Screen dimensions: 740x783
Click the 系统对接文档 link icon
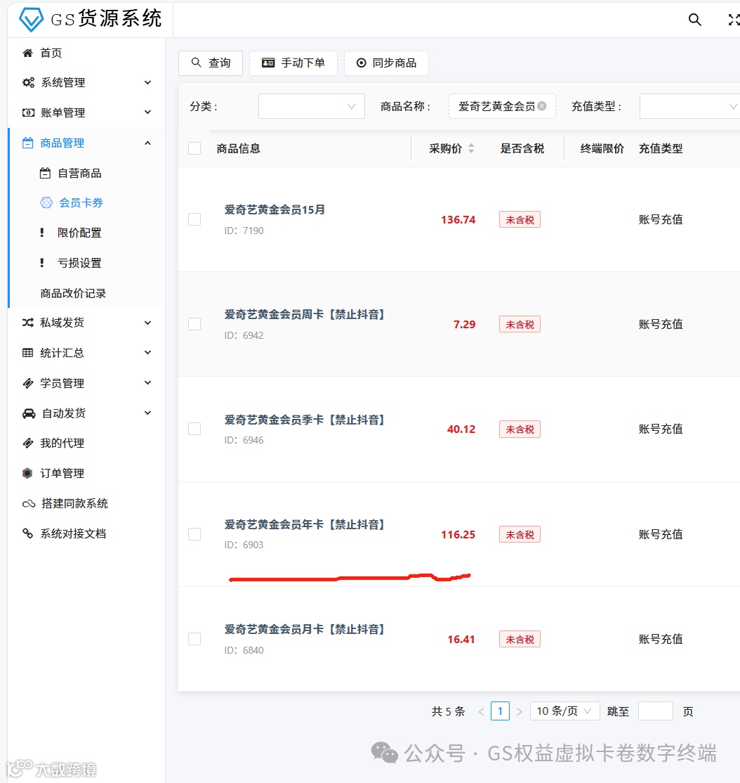pos(28,533)
